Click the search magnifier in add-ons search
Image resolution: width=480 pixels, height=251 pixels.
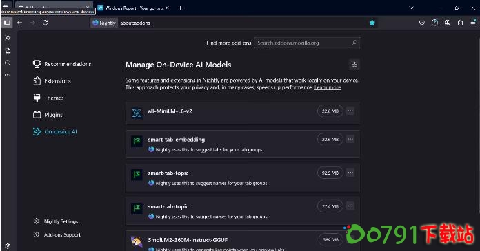point(354,43)
